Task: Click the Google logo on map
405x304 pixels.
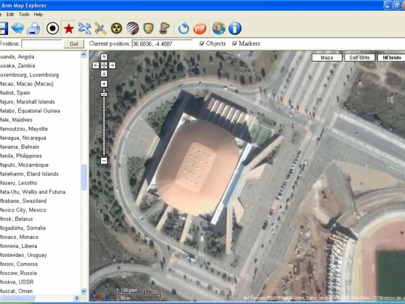Action: tap(102, 295)
